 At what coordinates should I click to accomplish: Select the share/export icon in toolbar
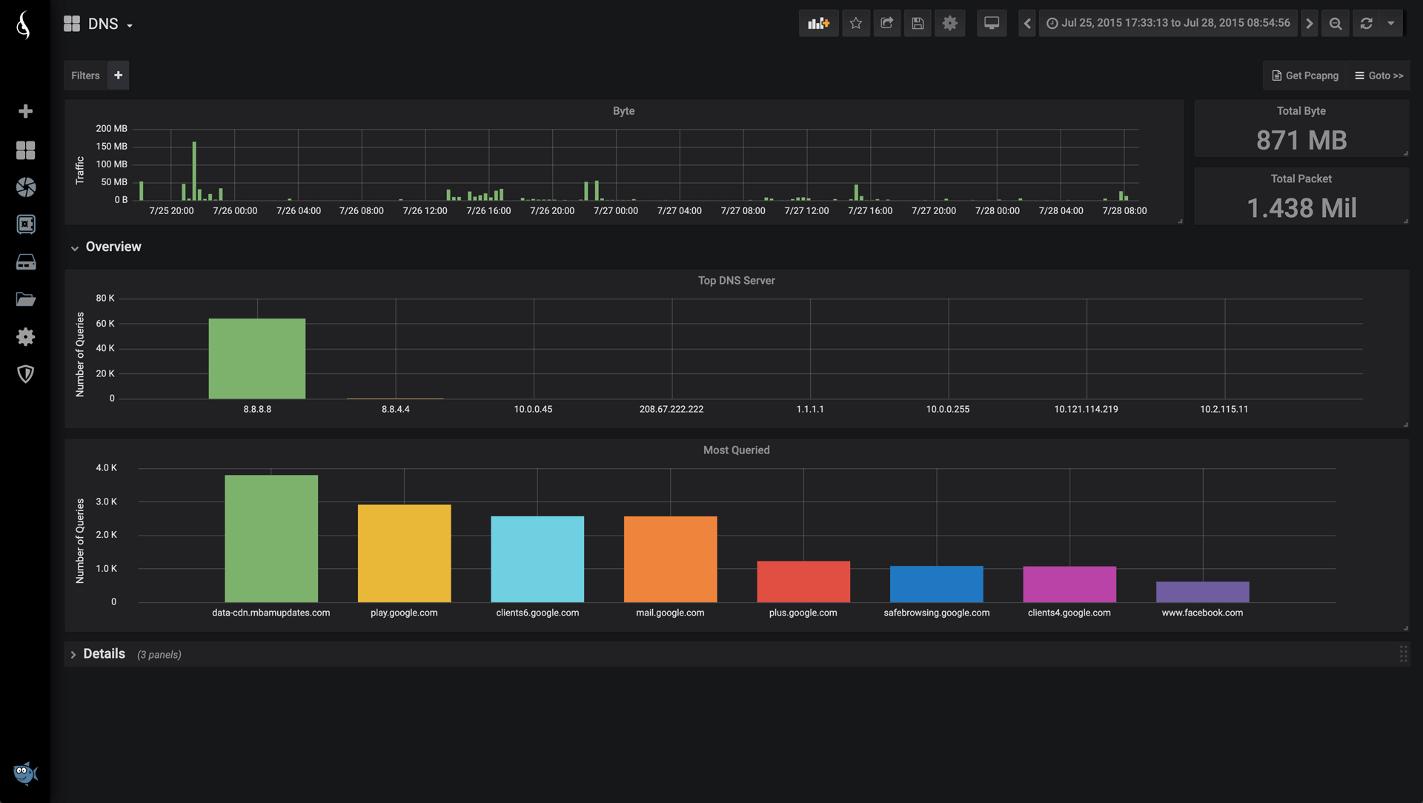886,22
